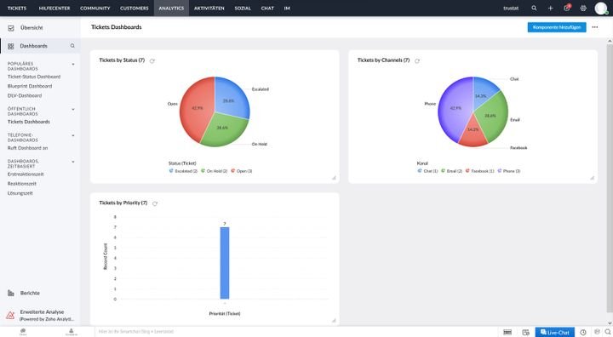Toggle Open legend item in status chart
This screenshot has width=613, height=337.
(x=242, y=171)
